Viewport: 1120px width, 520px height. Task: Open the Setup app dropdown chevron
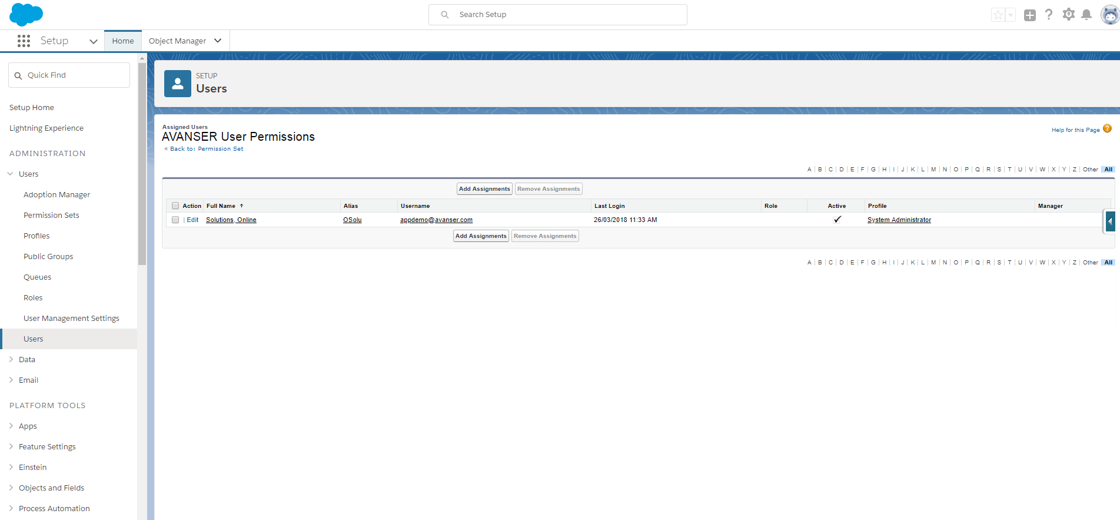(x=93, y=41)
